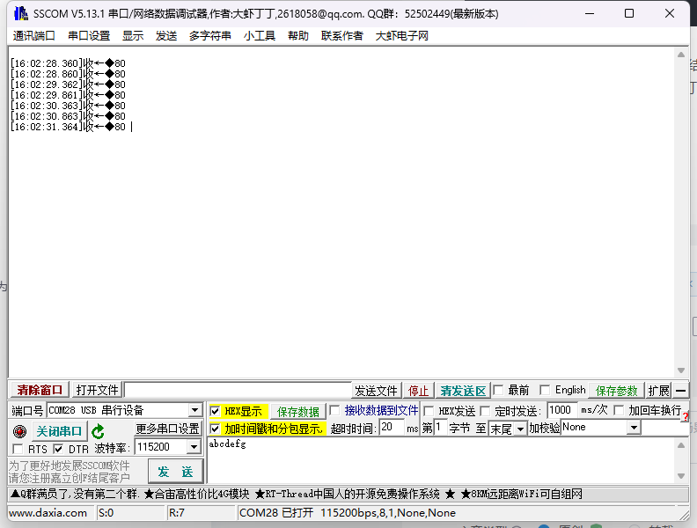Click the green refresh ports icon

click(x=98, y=431)
